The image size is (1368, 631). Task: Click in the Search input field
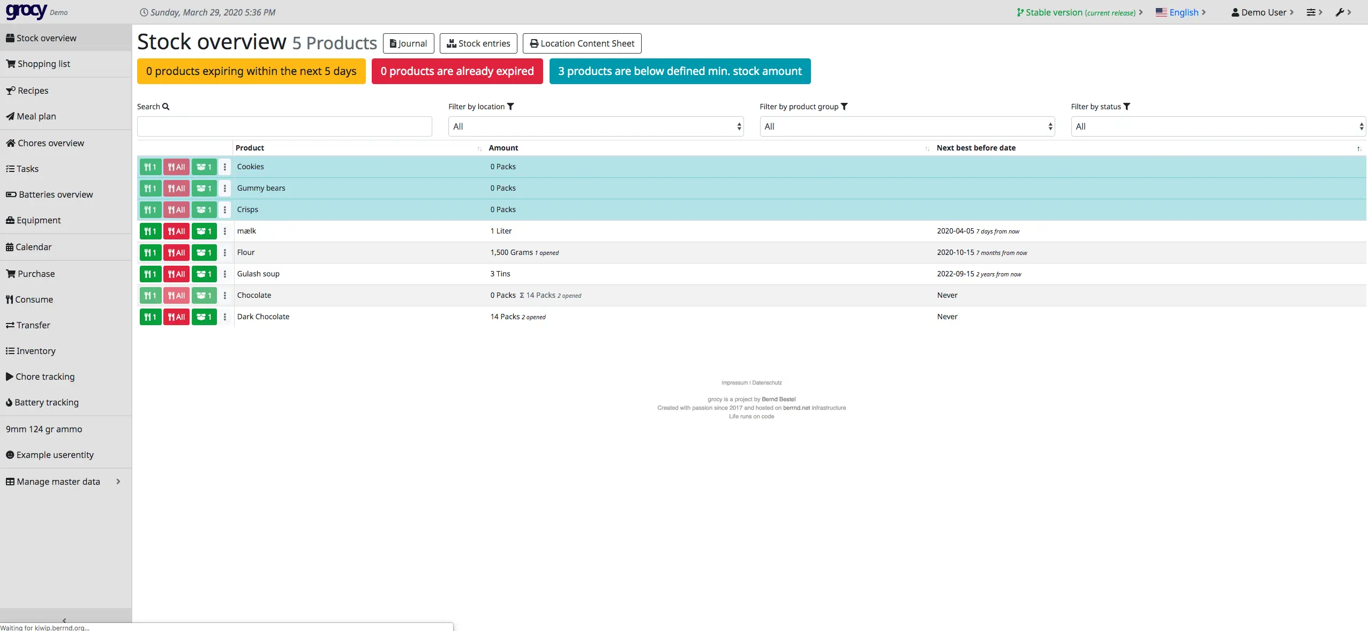point(284,126)
